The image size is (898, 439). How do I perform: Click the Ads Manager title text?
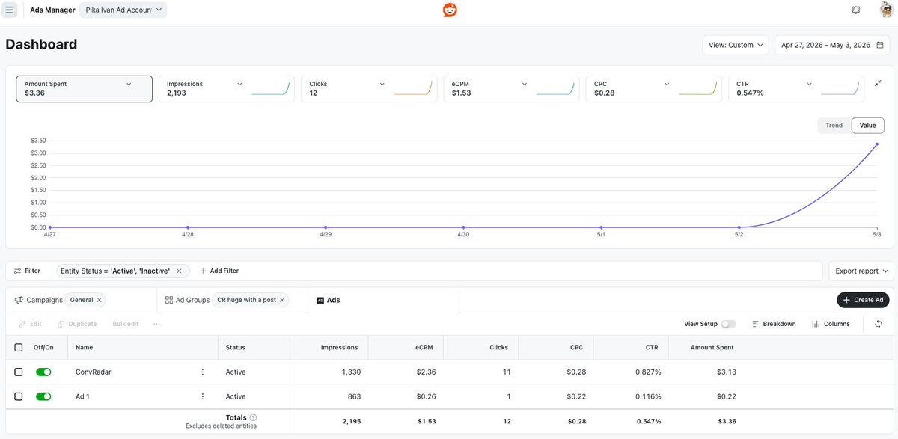point(52,10)
